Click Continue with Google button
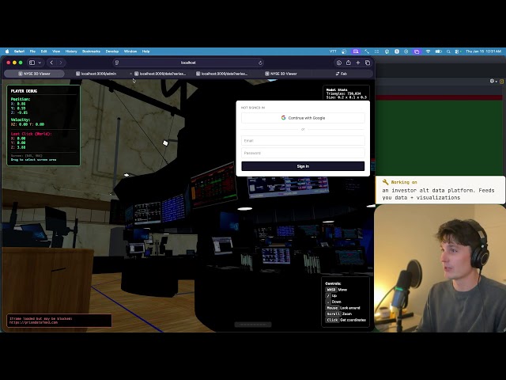The width and height of the screenshot is (506, 380). 303,118
